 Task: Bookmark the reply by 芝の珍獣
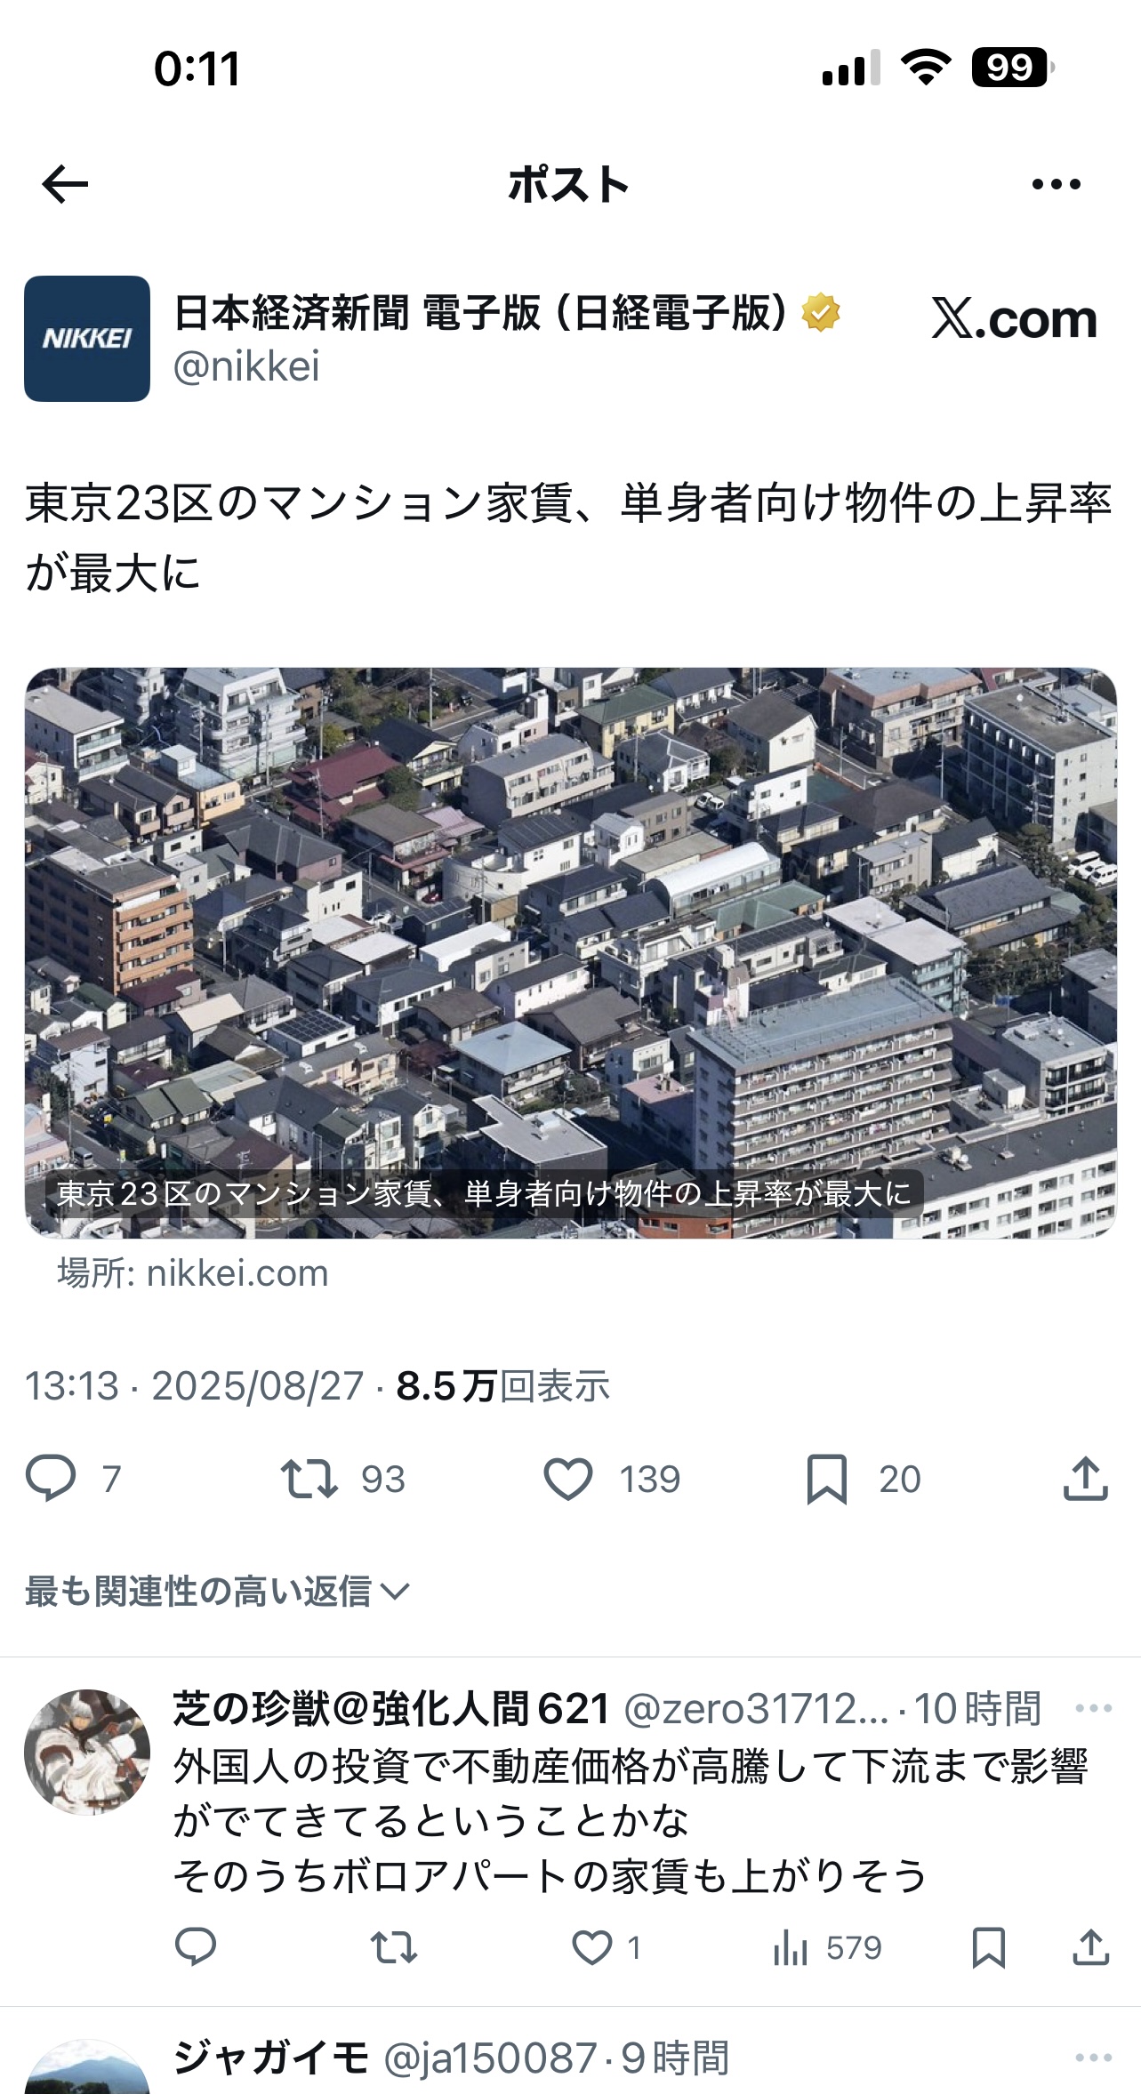click(x=989, y=1947)
